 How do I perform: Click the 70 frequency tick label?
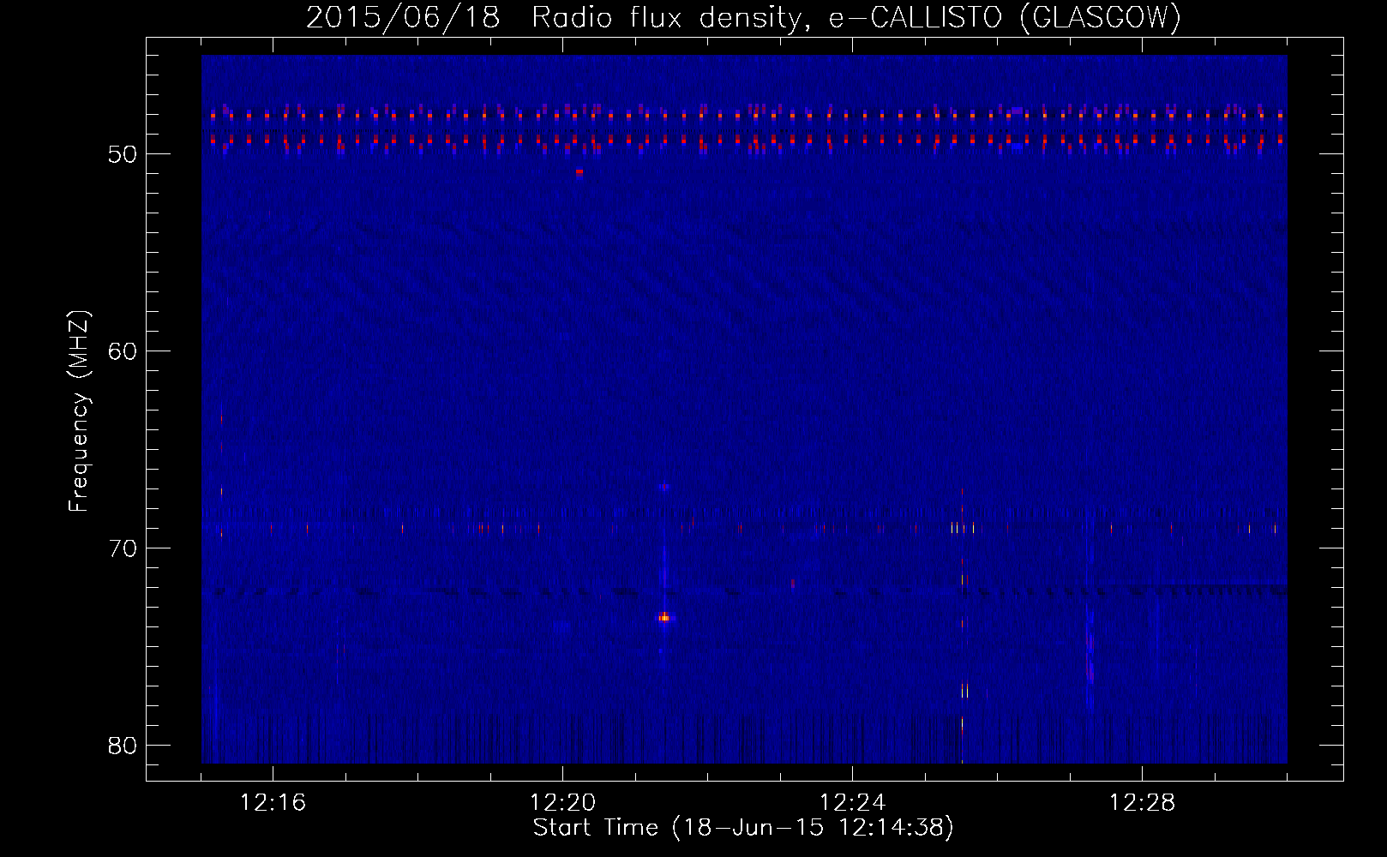[x=123, y=548]
